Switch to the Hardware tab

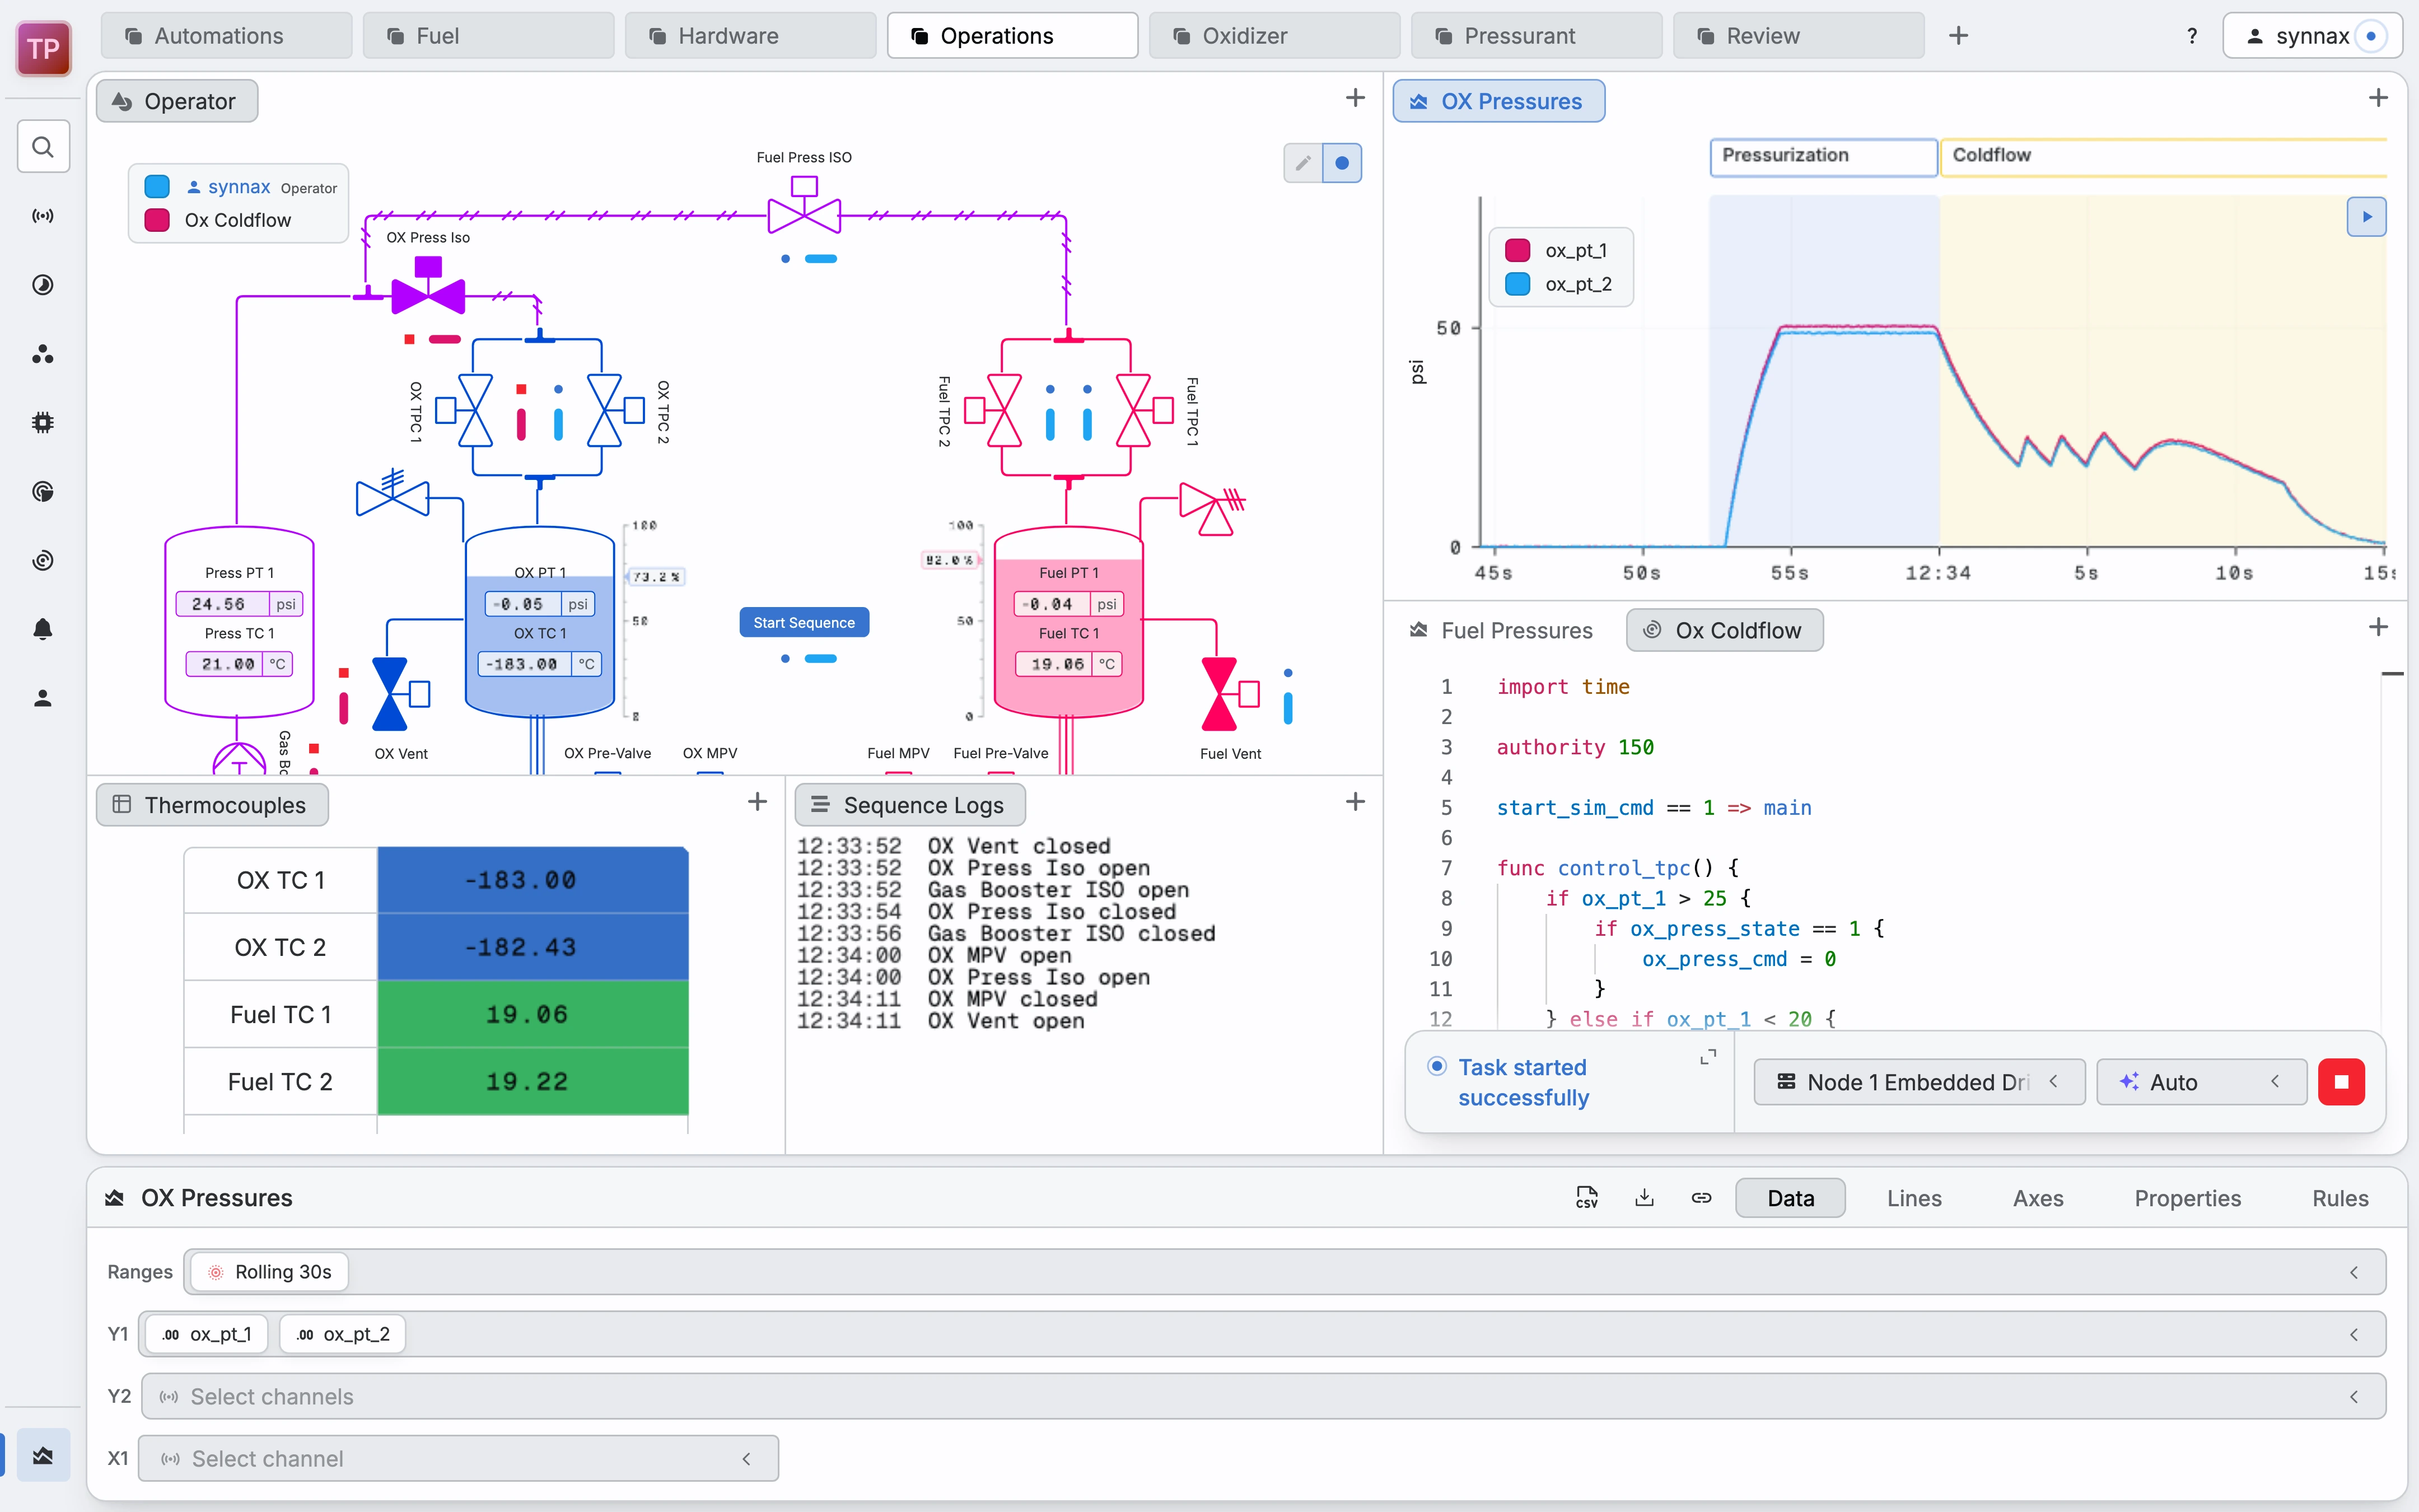(x=751, y=36)
